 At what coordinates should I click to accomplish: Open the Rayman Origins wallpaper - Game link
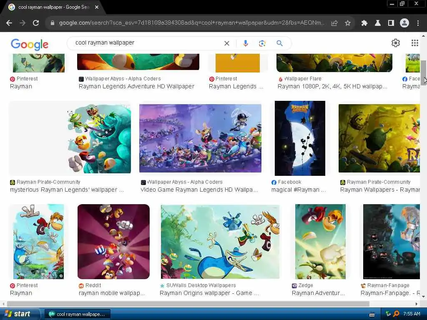click(209, 293)
